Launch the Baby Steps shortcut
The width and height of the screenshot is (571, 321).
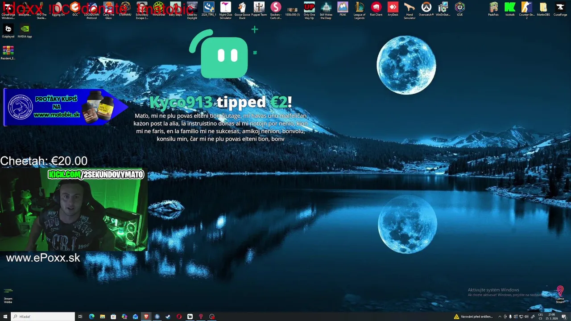coord(175,9)
